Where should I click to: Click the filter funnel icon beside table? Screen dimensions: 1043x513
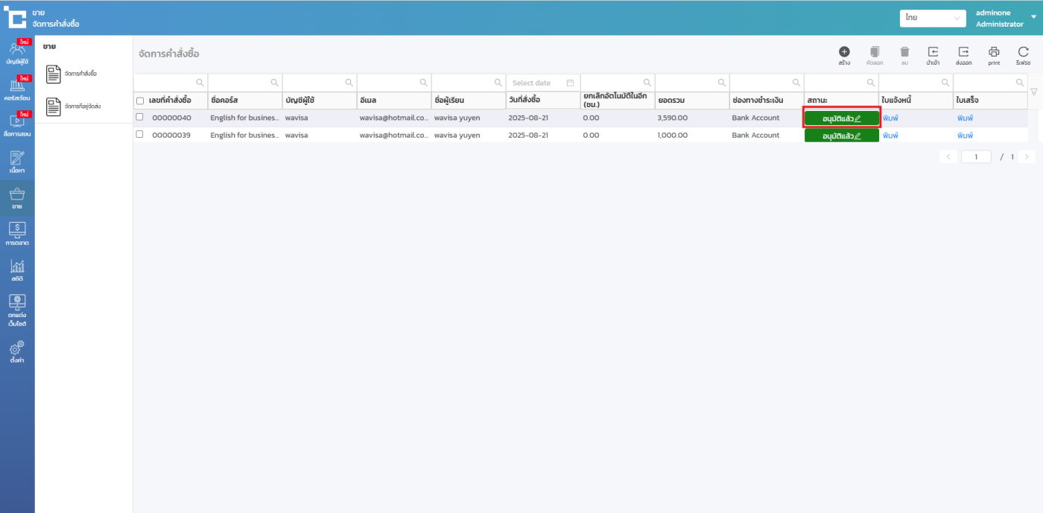pos(1033,92)
